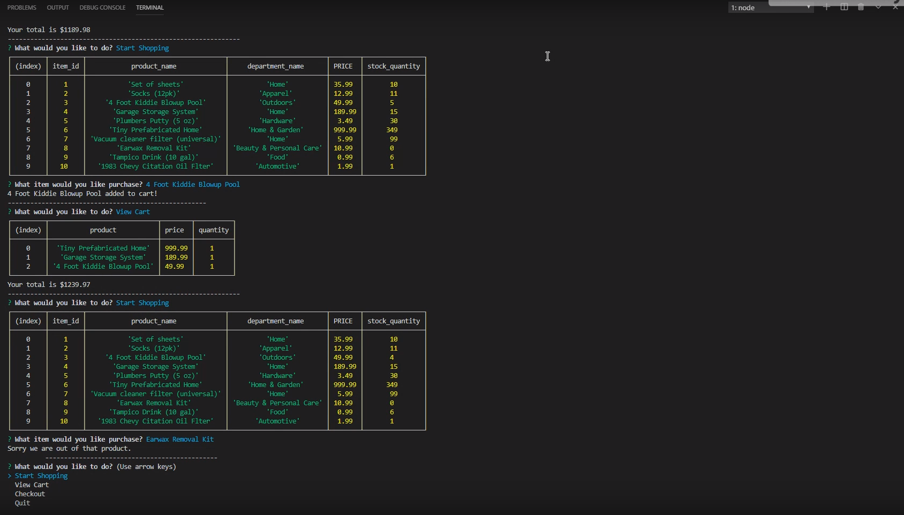
Task: Click the 'Sorry we are out' message
Action: click(69, 449)
